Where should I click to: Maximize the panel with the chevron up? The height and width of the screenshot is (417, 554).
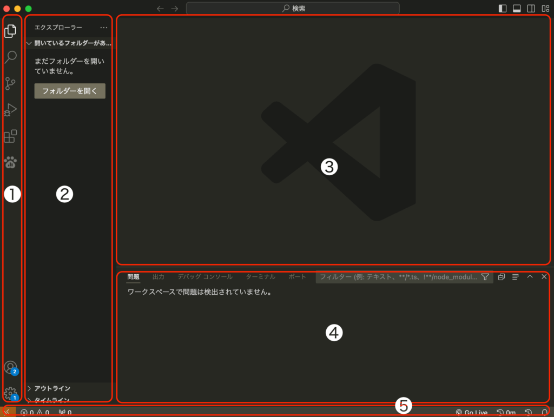click(530, 276)
